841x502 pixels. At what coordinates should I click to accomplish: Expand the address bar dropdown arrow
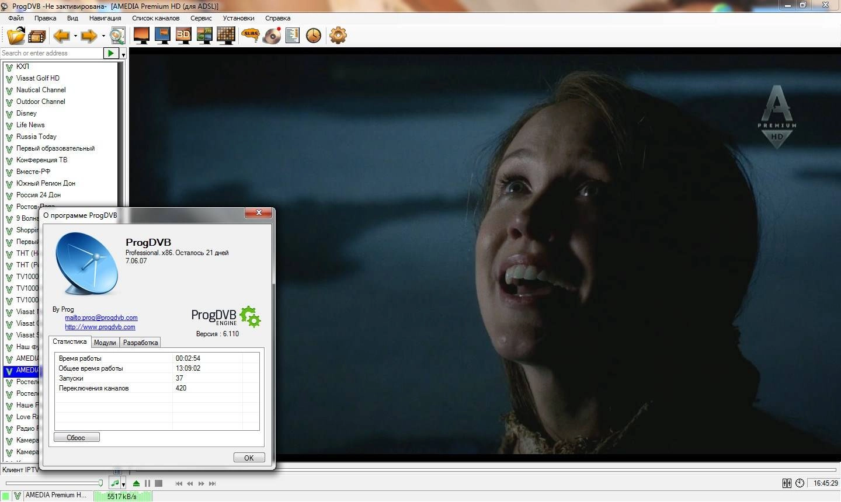(123, 54)
